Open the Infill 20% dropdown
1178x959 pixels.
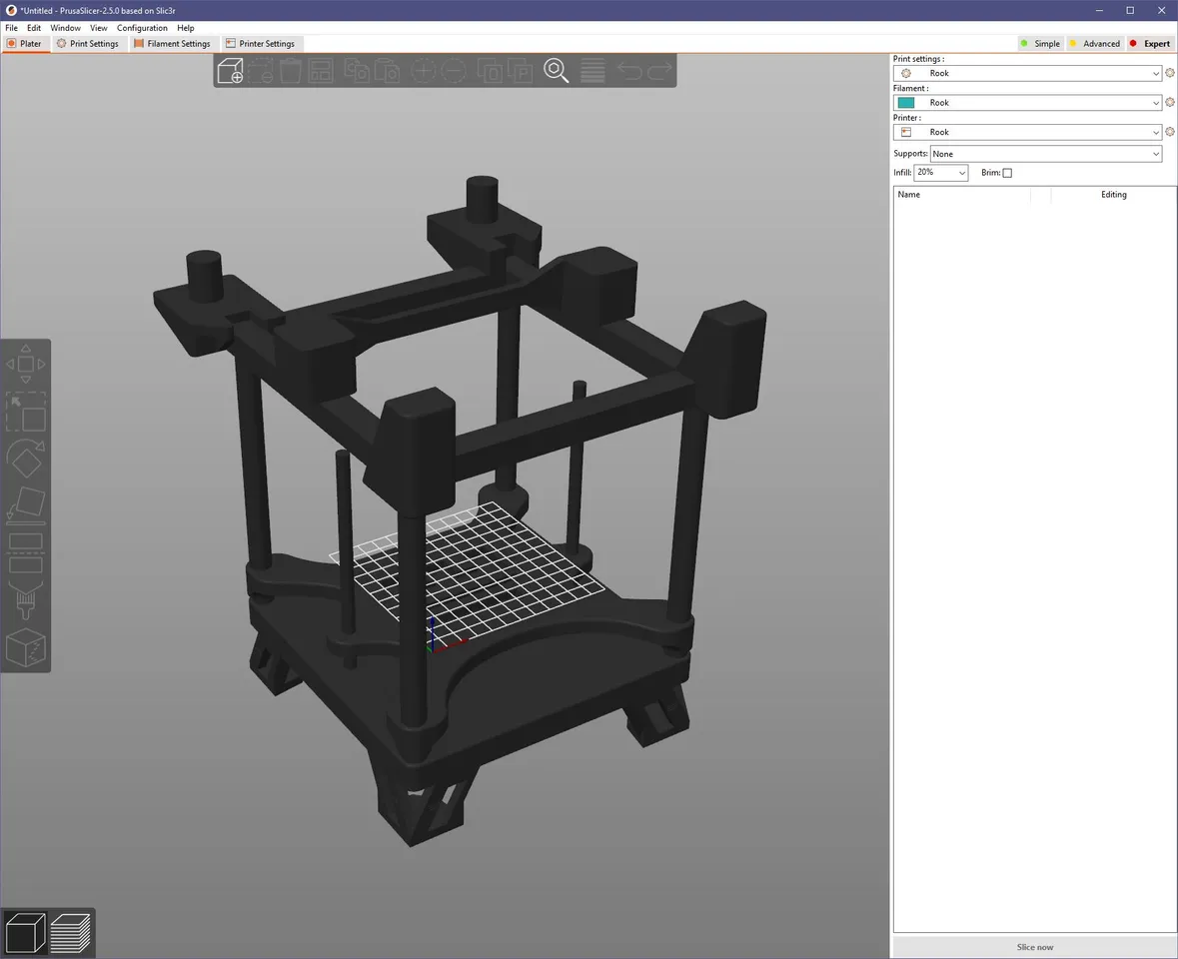940,173
